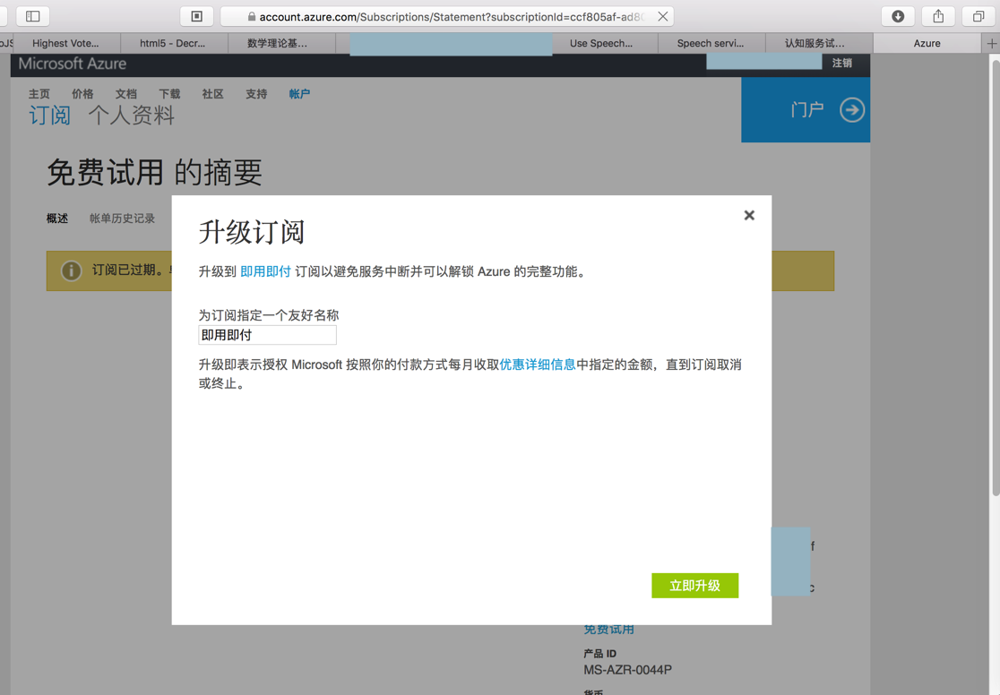
Task: Open 下载 in Azure navigation
Action: tap(169, 94)
